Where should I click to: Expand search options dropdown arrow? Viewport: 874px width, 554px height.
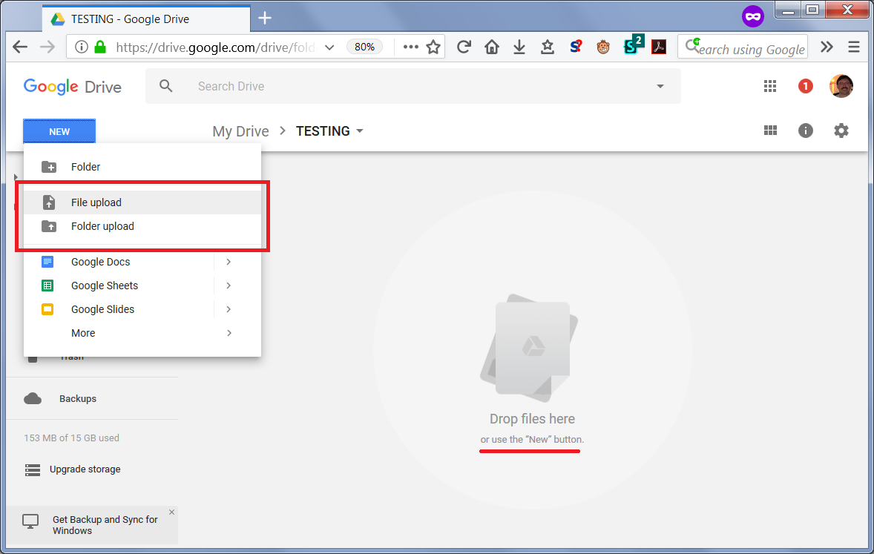point(660,86)
